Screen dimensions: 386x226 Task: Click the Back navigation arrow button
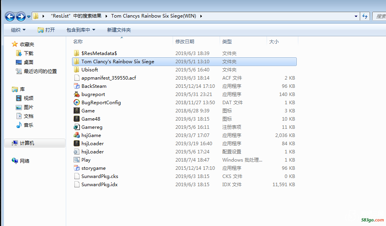pyautogui.click(x=10, y=16)
